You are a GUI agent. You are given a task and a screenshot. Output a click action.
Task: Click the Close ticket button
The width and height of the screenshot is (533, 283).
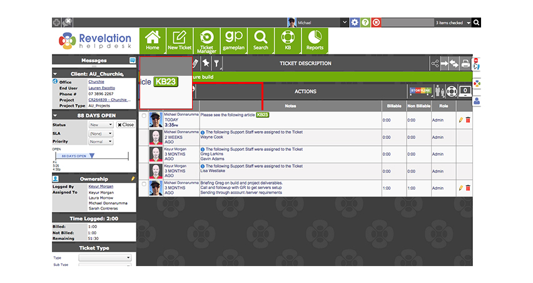tap(126, 125)
